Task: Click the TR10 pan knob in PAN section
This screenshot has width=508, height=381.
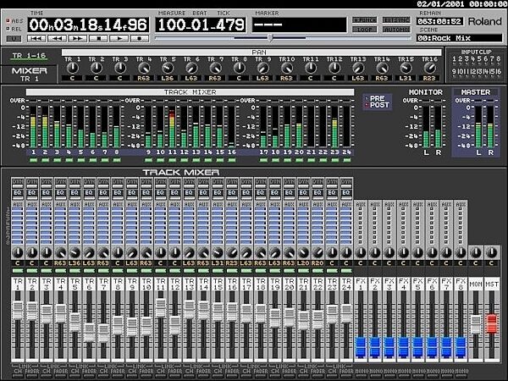Action: [x=287, y=68]
